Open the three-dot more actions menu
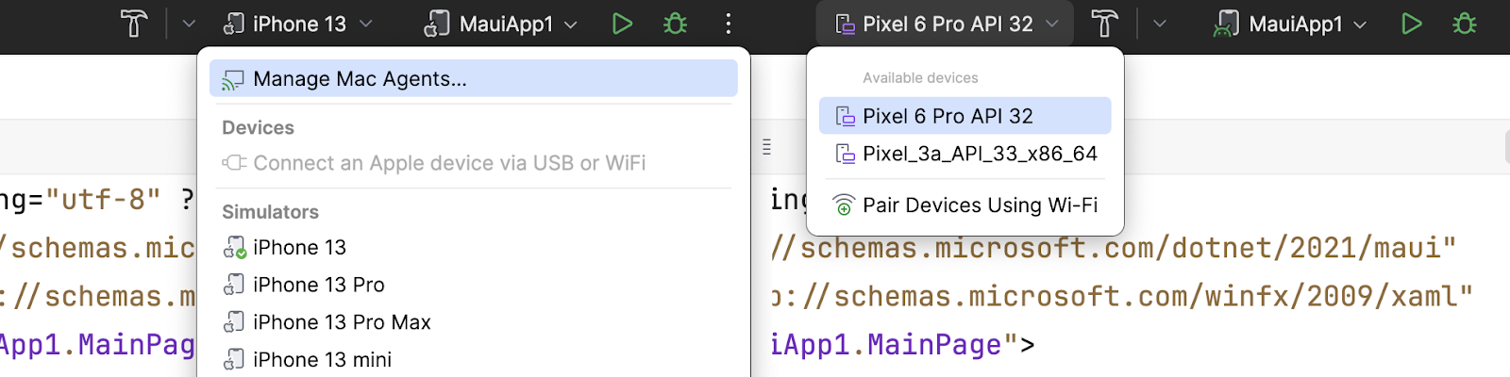 coord(728,24)
